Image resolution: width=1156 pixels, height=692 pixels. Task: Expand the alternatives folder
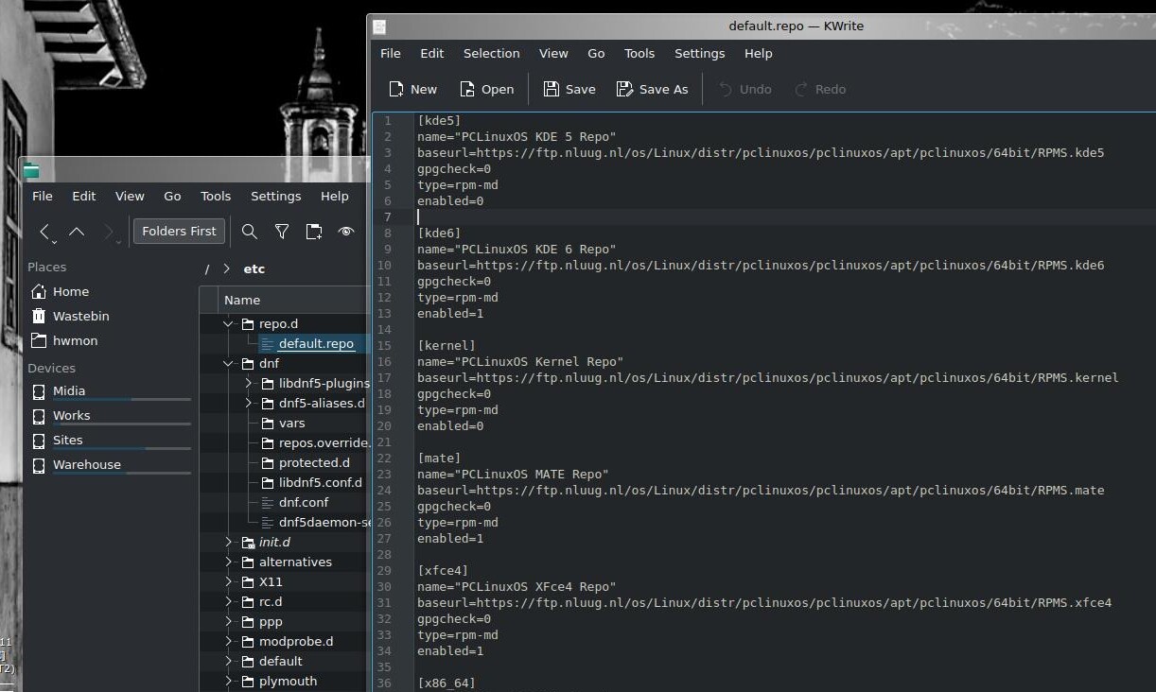click(x=228, y=562)
